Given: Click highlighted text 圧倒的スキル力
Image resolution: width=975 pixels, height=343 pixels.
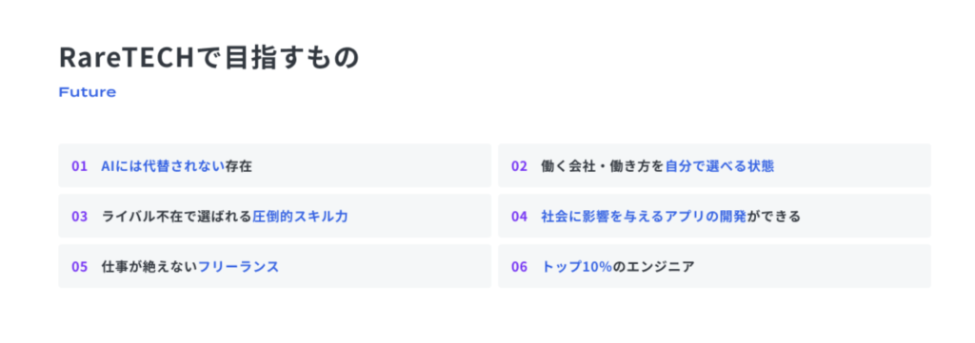Looking at the screenshot, I should tap(300, 217).
